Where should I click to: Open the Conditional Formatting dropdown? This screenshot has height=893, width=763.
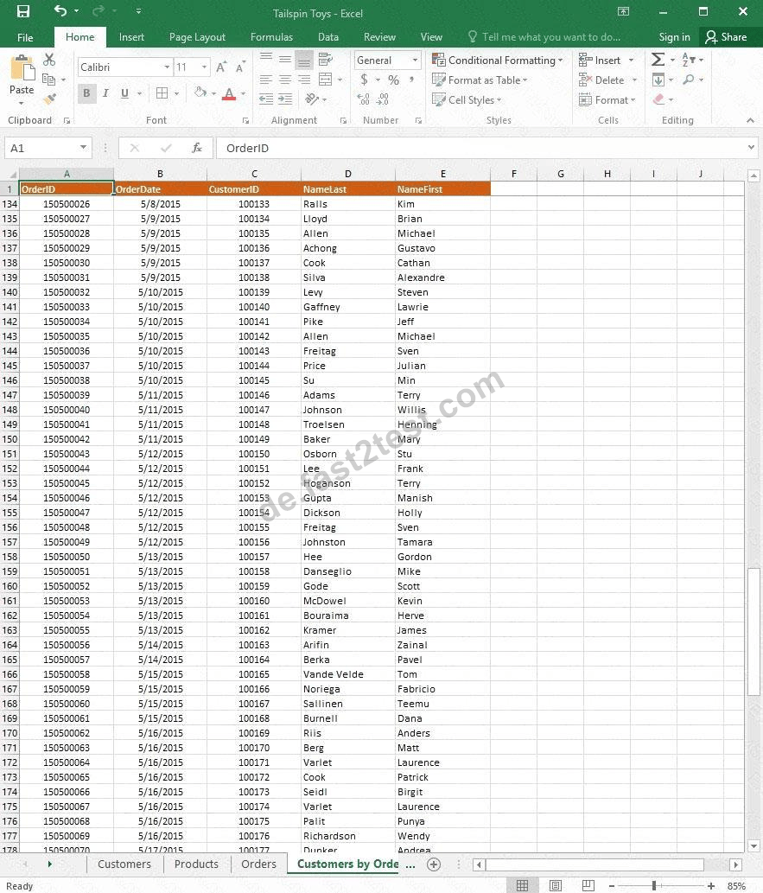(498, 60)
